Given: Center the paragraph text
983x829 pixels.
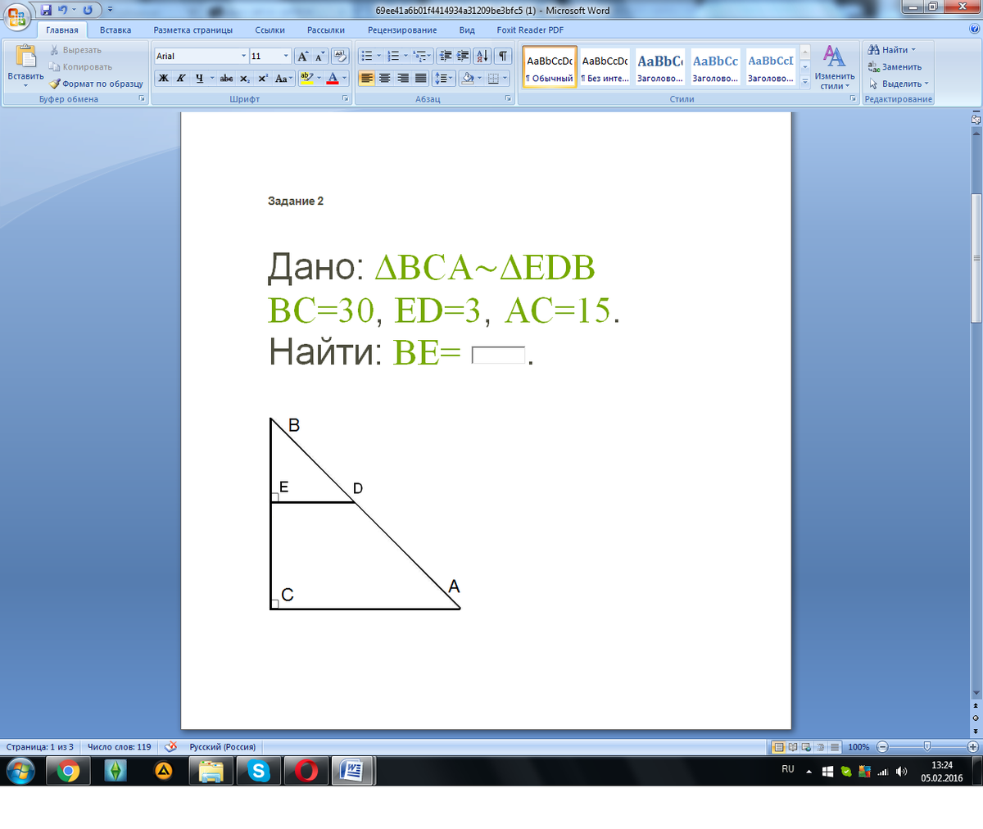Looking at the screenshot, I should pos(385,79).
